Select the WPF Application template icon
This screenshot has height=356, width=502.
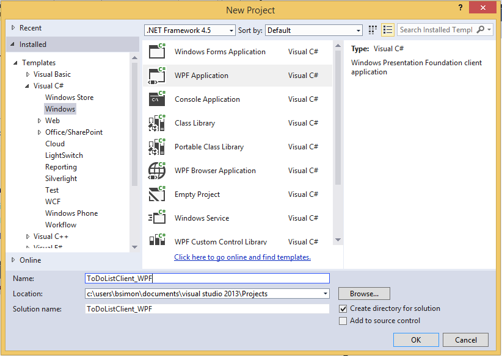click(x=157, y=75)
